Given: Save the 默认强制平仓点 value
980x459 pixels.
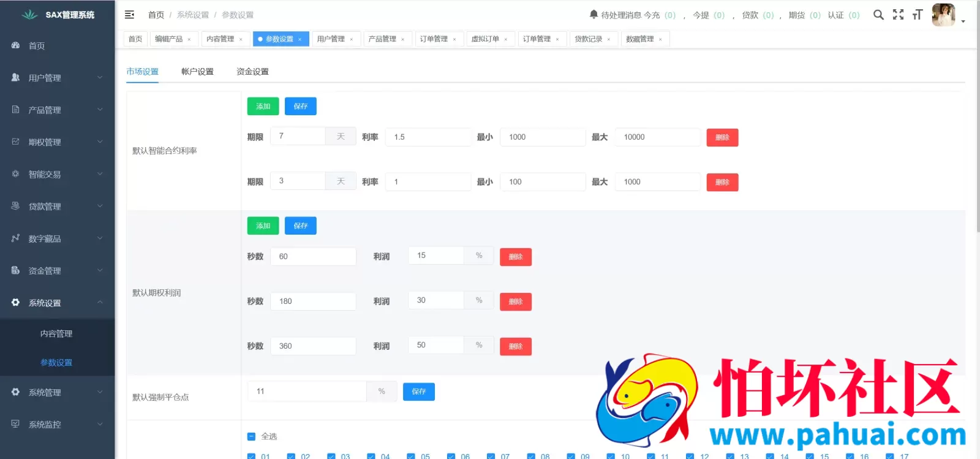Looking at the screenshot, I should [419, 392].
